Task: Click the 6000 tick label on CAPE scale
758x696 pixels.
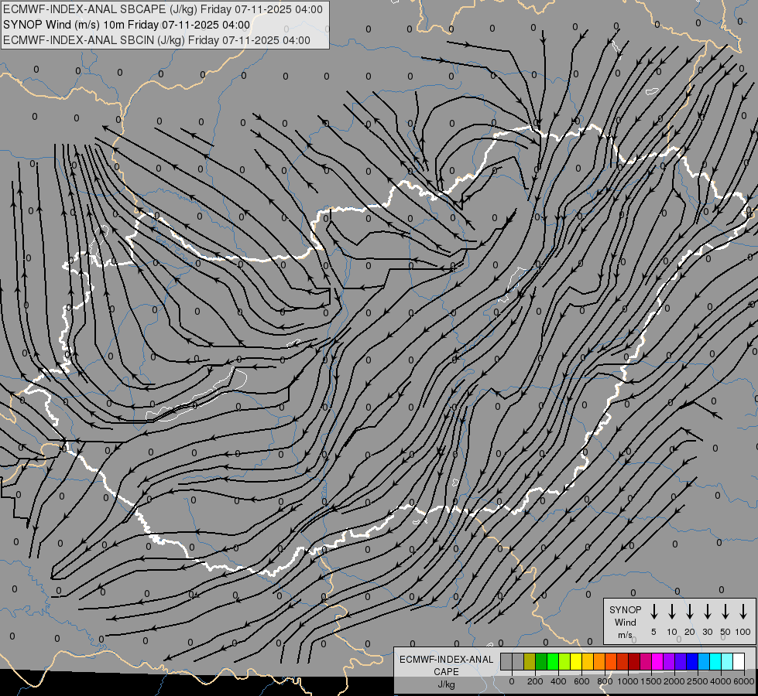Action: click(x=743, y=681)
